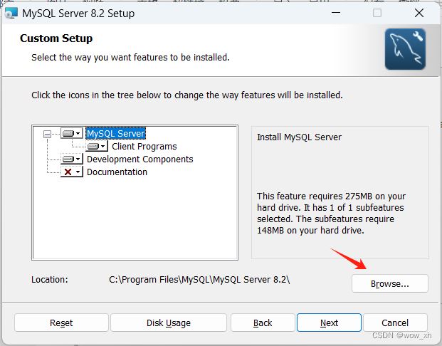This screenshot has width=442, height=346.
Task: Click the red X icon beside Documentation
Action: [x=68, y=172]
